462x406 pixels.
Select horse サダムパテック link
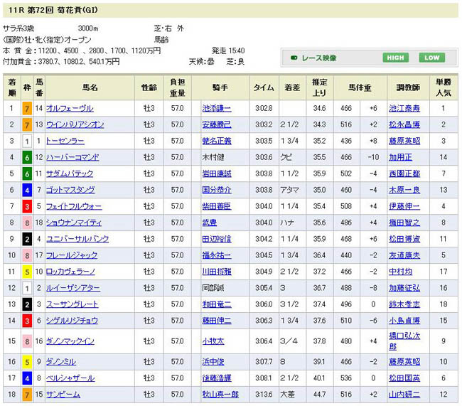pos(70,173)
